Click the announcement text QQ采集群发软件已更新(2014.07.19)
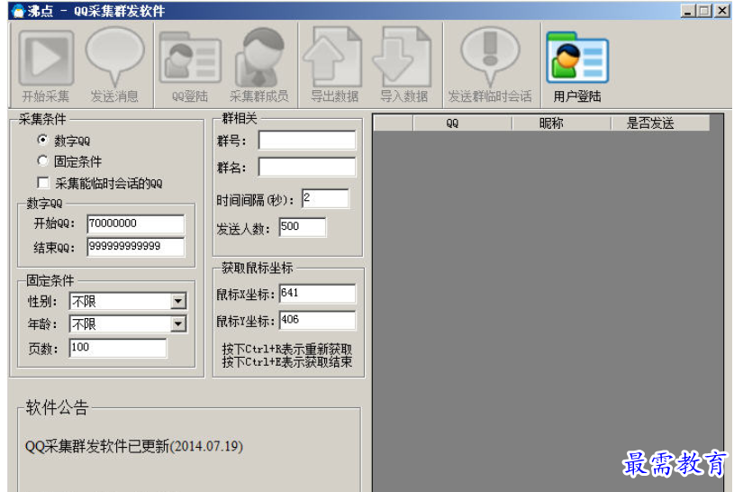The height and width of the screenshot is (492, 734). click(x=134, y=446)
